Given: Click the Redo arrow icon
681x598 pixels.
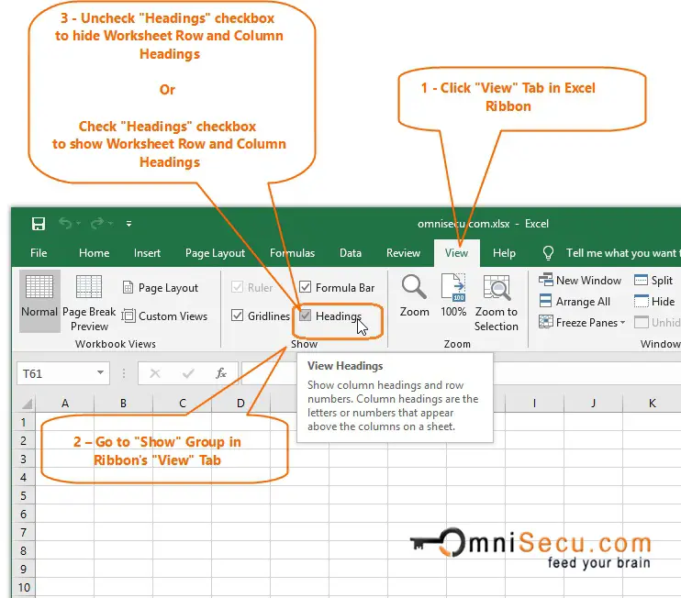Looking at the screenshot, I should pyautogui.click(x=97, y=223).
